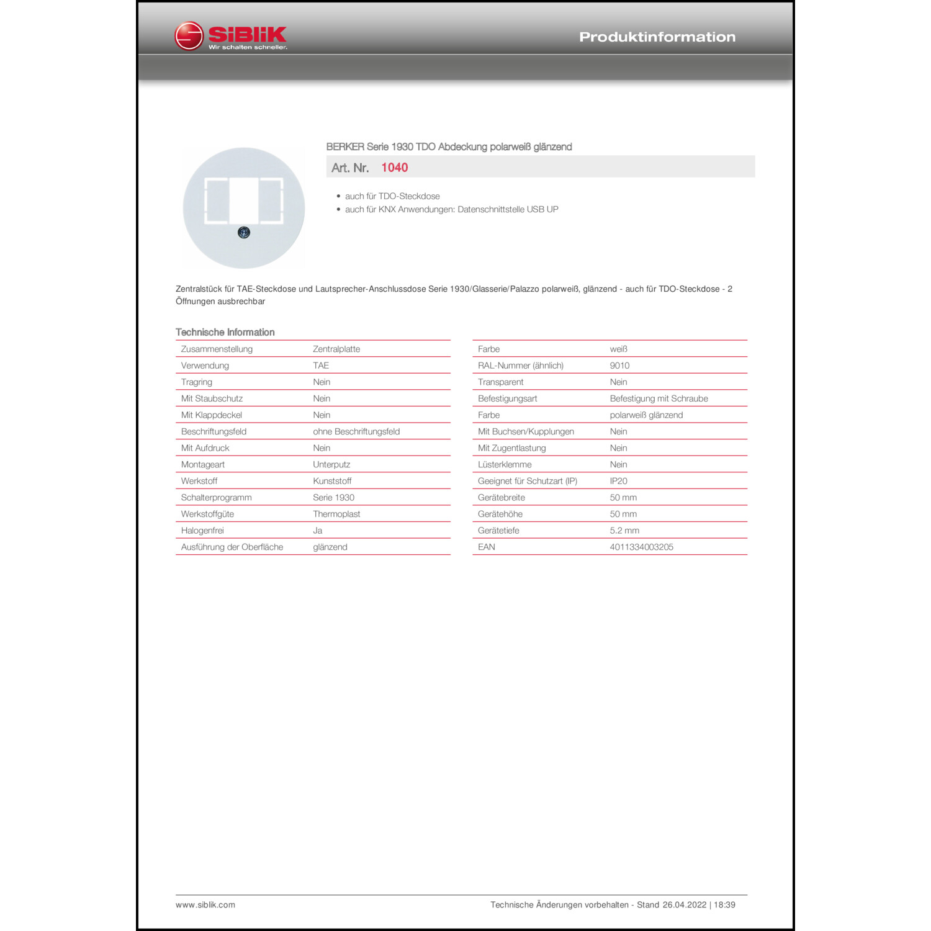Click the RAL number value 9010
931x931 pixels.
619,366
